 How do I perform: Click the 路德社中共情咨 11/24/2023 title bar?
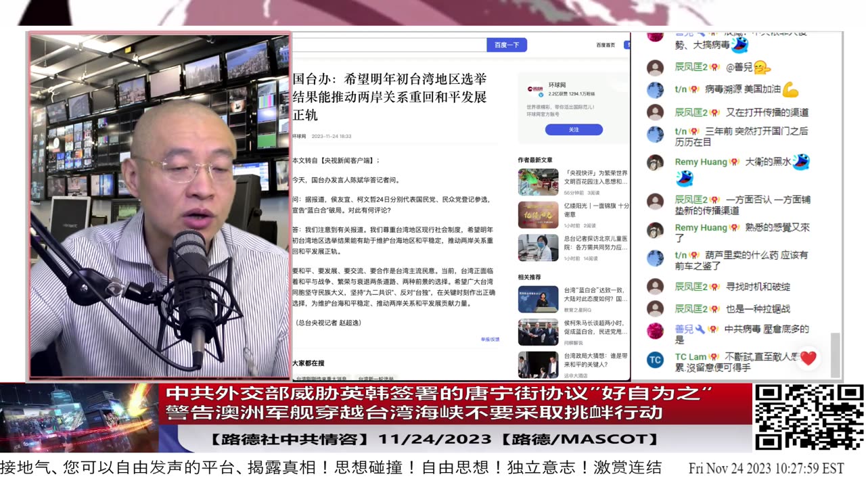coord(434,439)
